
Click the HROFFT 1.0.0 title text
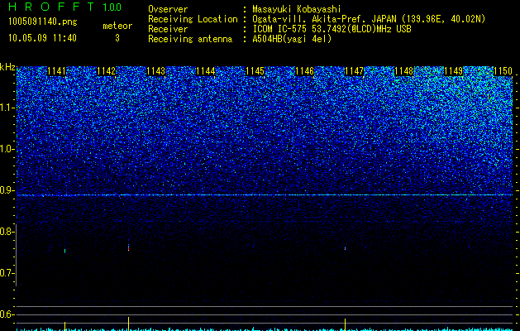coord(64,7)
